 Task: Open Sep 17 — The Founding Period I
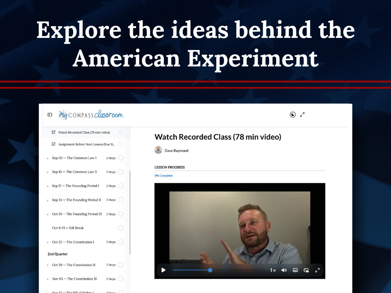(75, 186)
